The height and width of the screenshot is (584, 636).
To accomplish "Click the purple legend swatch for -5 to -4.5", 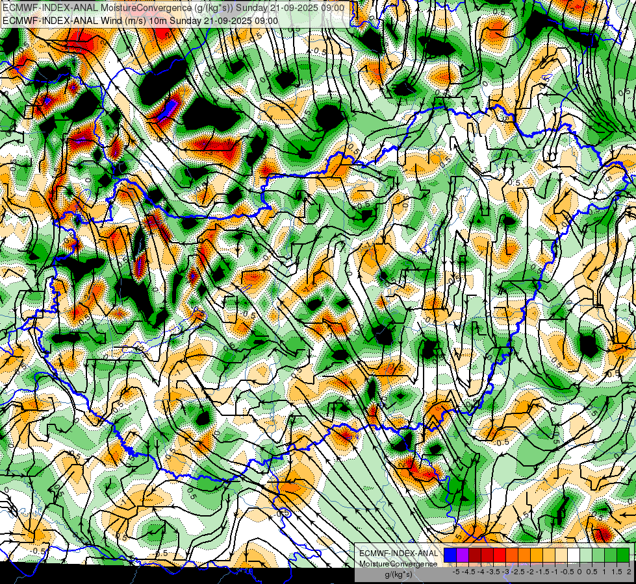I will (x=463, y=555).
